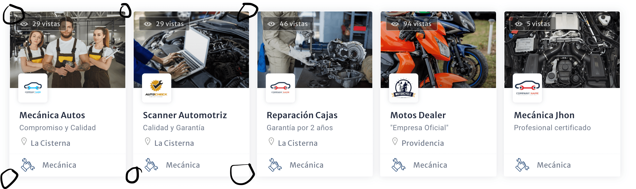This screenshot has height=189, width=636.
Task: Click the company logo on Mecánica Jhon card
Action: click(527, 88)
